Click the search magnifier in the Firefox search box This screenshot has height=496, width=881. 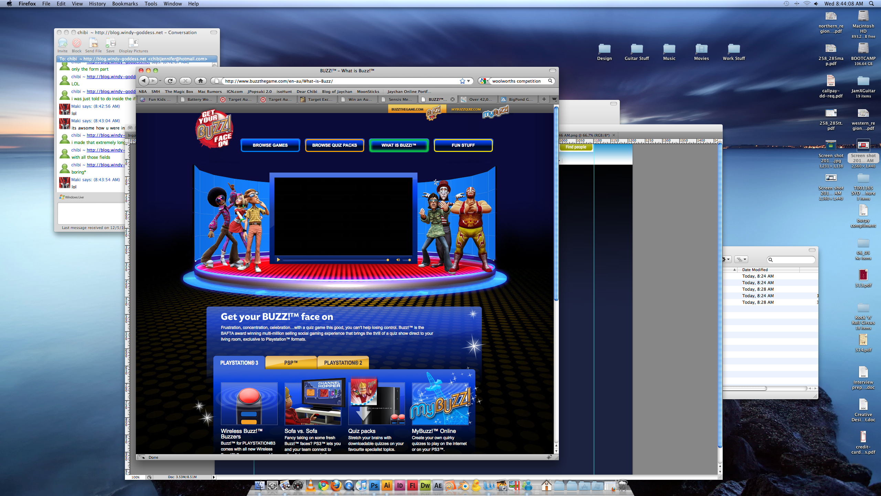pyautogui.click(x=550, y=81)
